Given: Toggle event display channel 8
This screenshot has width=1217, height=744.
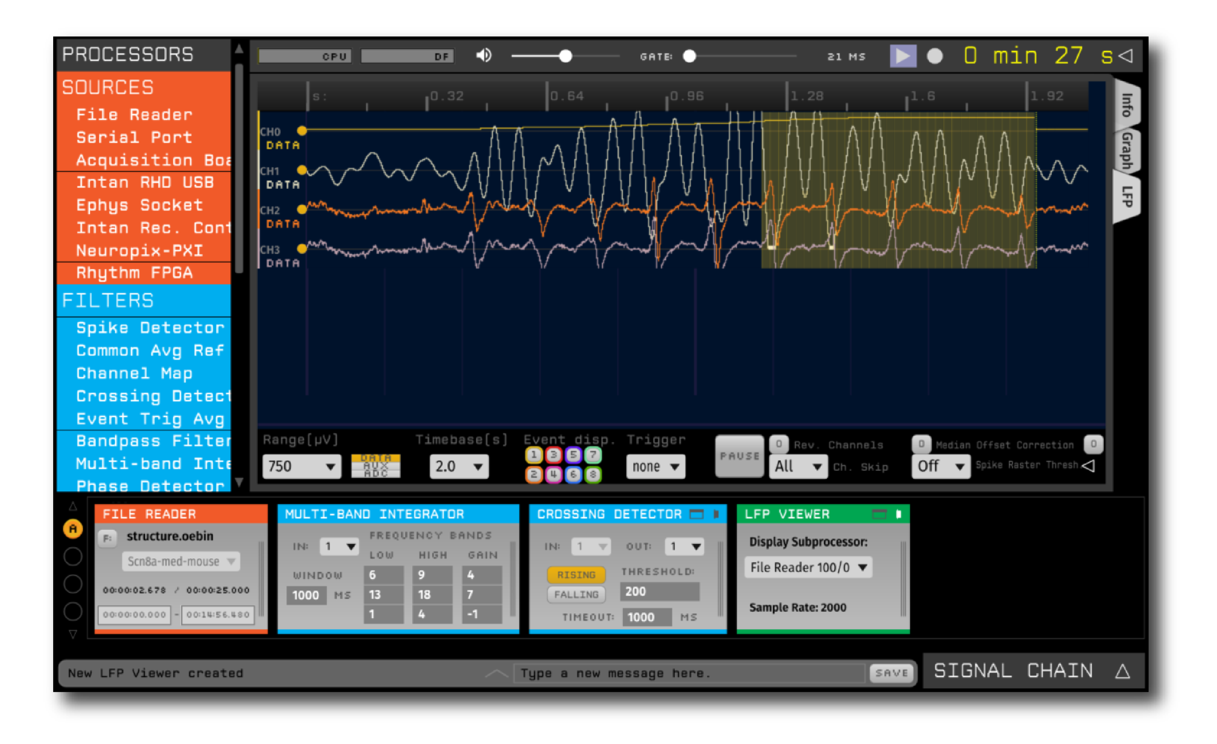Looking at the screenshot, I should point(593,474).
